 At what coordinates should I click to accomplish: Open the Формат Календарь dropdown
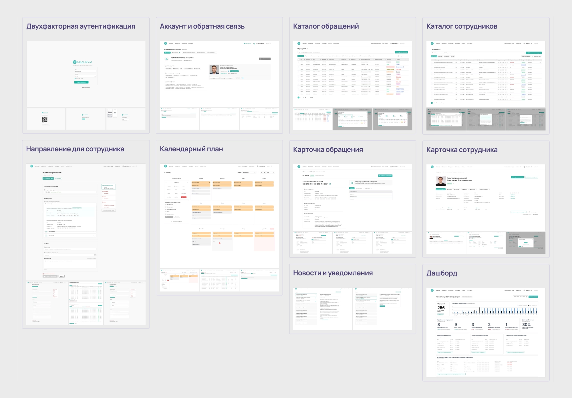click(x=250, y=173)
